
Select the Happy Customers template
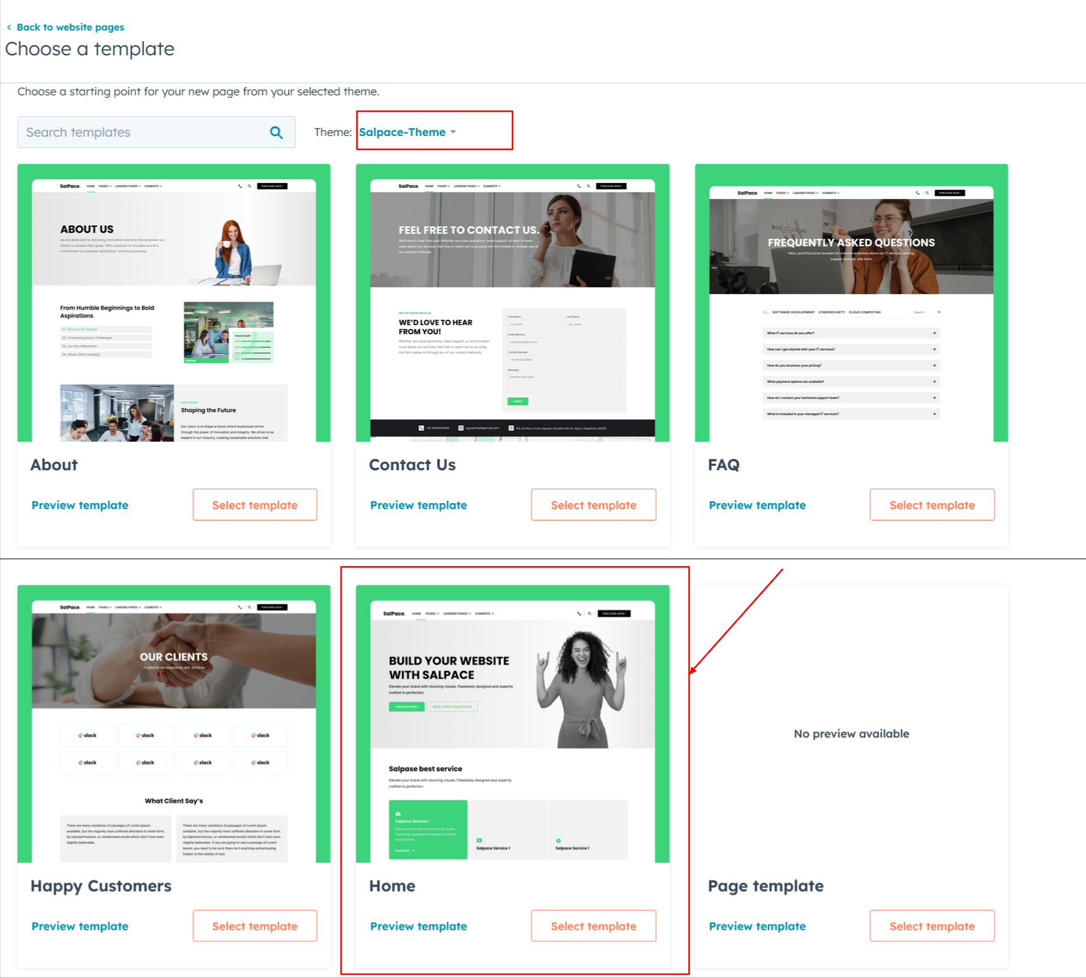(255, 927)
